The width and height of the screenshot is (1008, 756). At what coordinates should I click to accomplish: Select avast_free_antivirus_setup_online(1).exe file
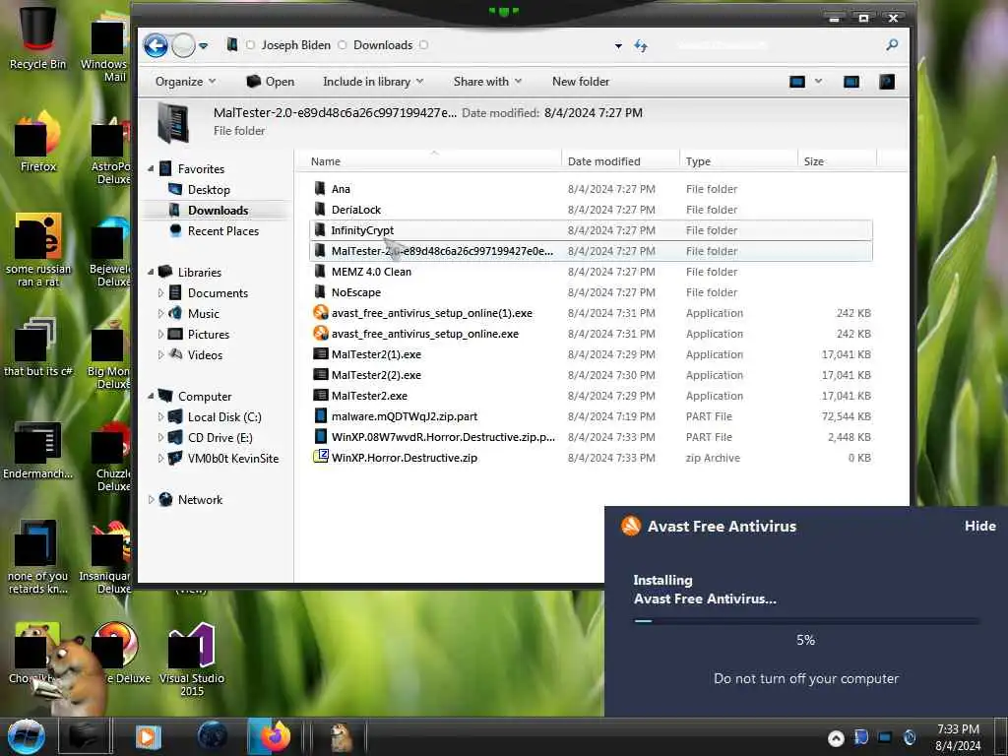tap(431, 313)
